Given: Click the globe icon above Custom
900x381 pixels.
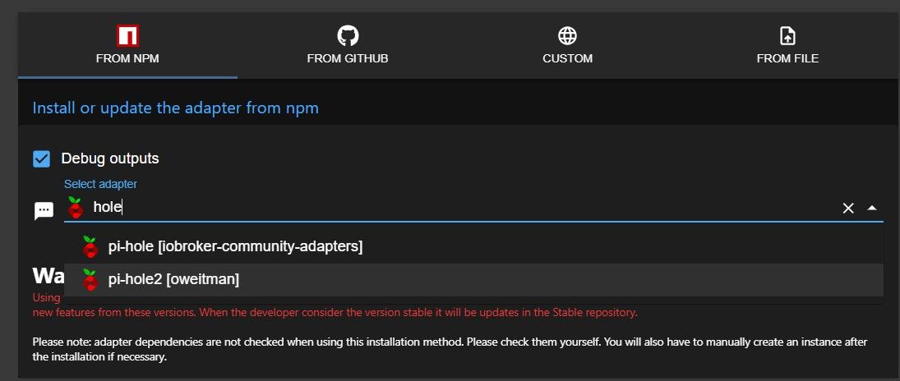Looking at the screenshot, I should click(567, 36).
